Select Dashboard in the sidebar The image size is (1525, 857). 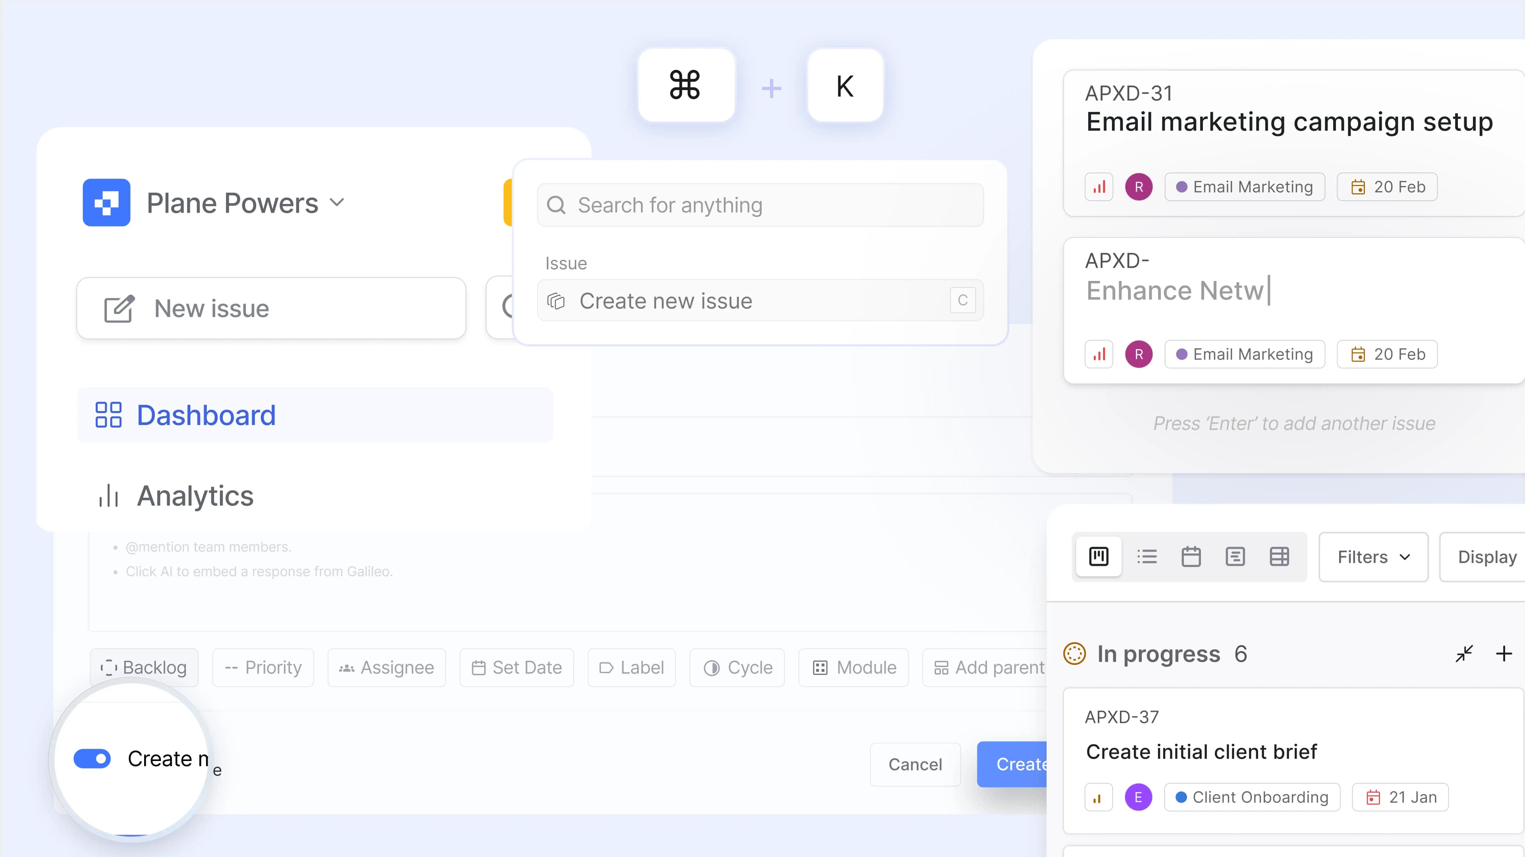[206, 415]
